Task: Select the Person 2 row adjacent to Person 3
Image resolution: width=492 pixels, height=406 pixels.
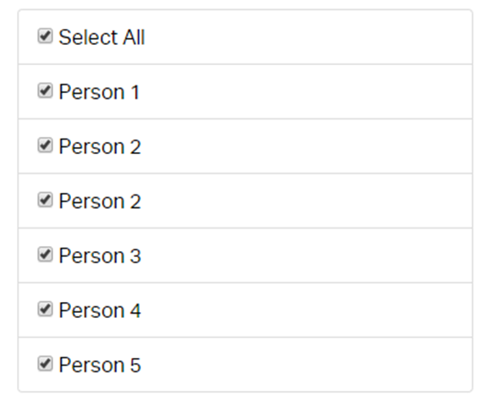Action: [x=245, y=201]
